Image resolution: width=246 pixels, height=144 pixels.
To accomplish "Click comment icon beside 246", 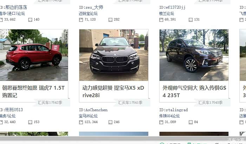I will tap(110, 122).
